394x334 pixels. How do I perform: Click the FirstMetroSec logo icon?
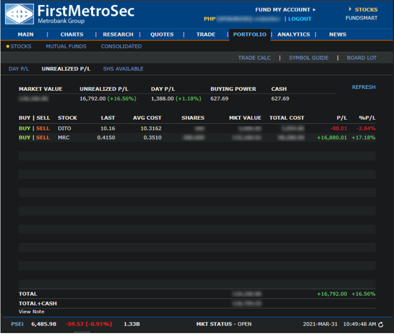click(19, 14)
